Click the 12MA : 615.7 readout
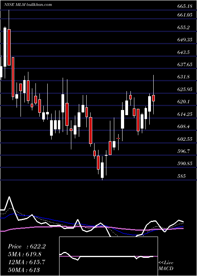 tap(26, 262)
